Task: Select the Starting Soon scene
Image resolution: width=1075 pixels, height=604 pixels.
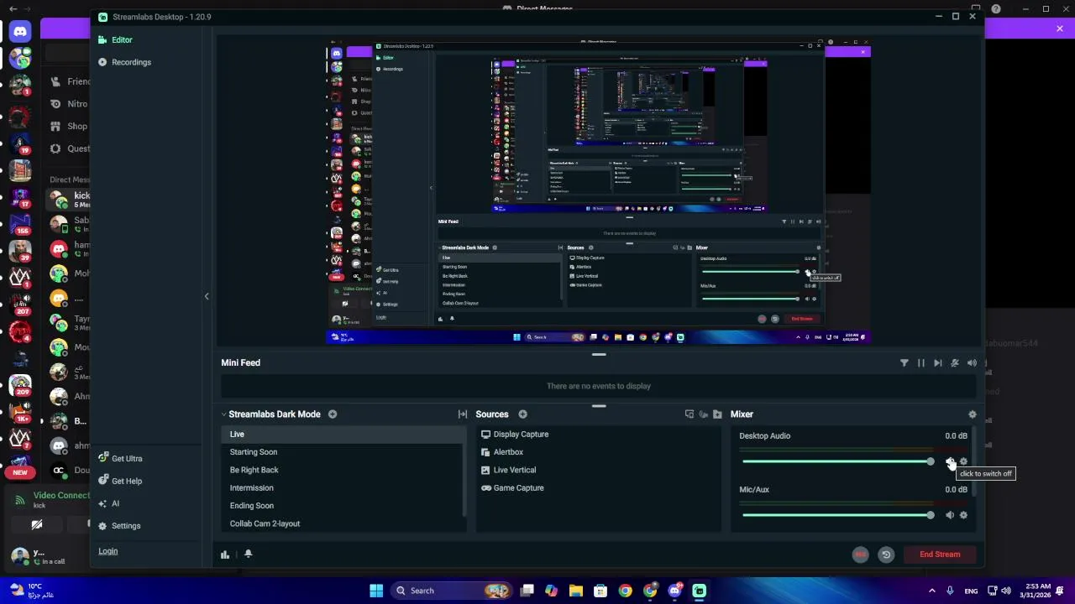Action: point(343,452)
